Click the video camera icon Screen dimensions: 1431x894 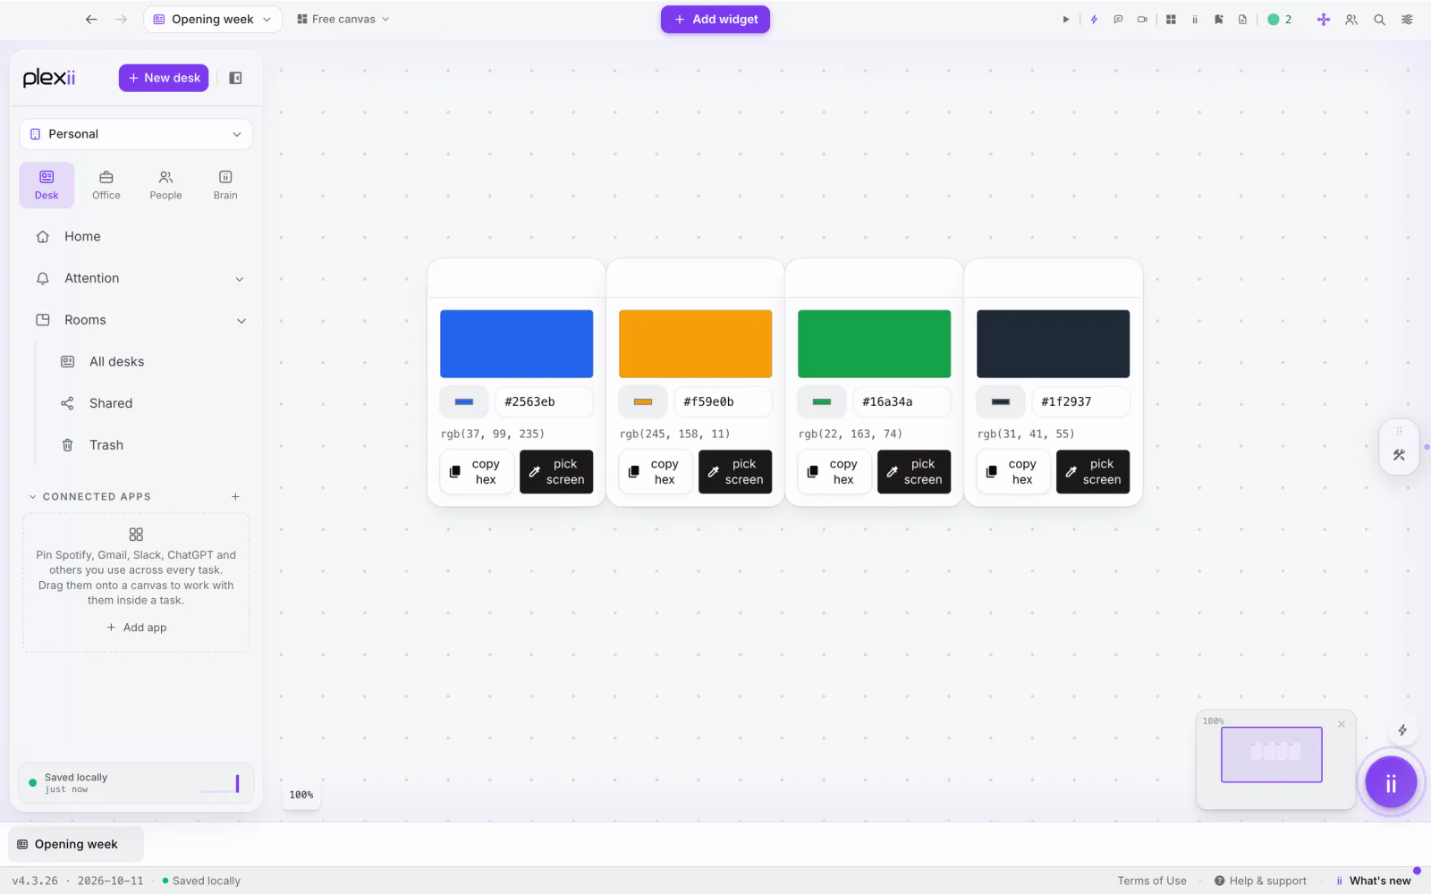pyautogui.click(x=1142, y=19)
